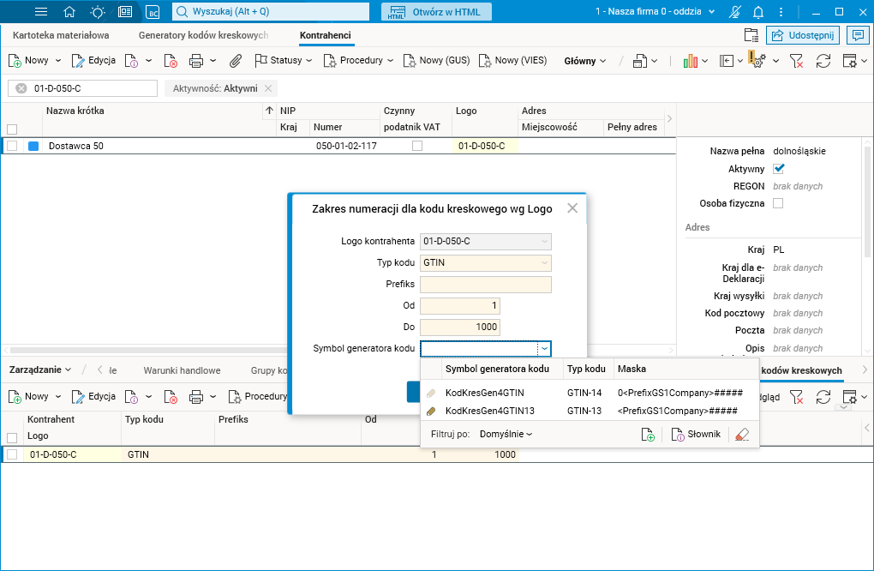This screenshot has height=571, width=874.
Task: Click the clear filter icon in top toolbar
Action: (x=797, y=61)
